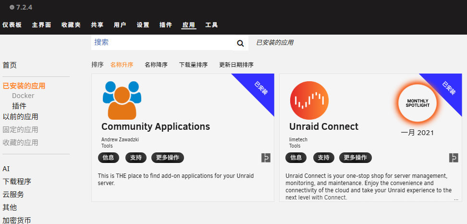Click author limetech

coord(298,140)
